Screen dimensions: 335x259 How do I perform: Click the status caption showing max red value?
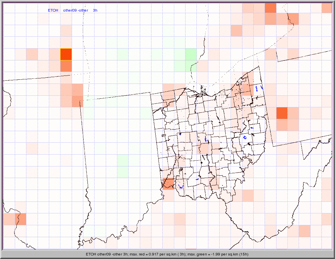point(167,254)
